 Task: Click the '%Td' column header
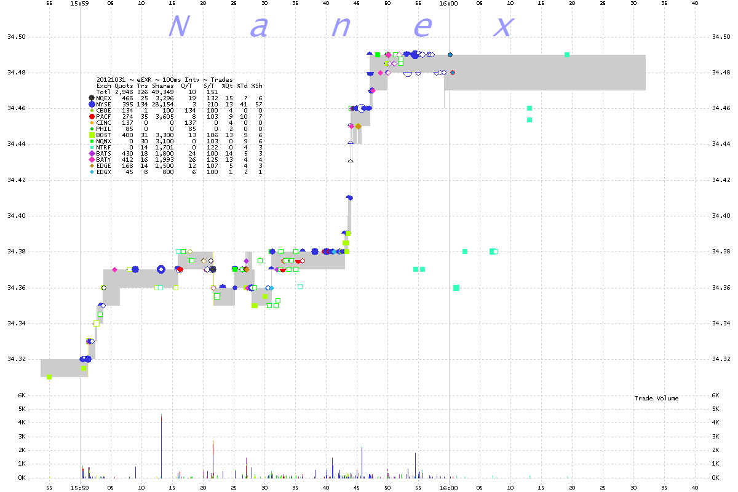coord(242,85)
